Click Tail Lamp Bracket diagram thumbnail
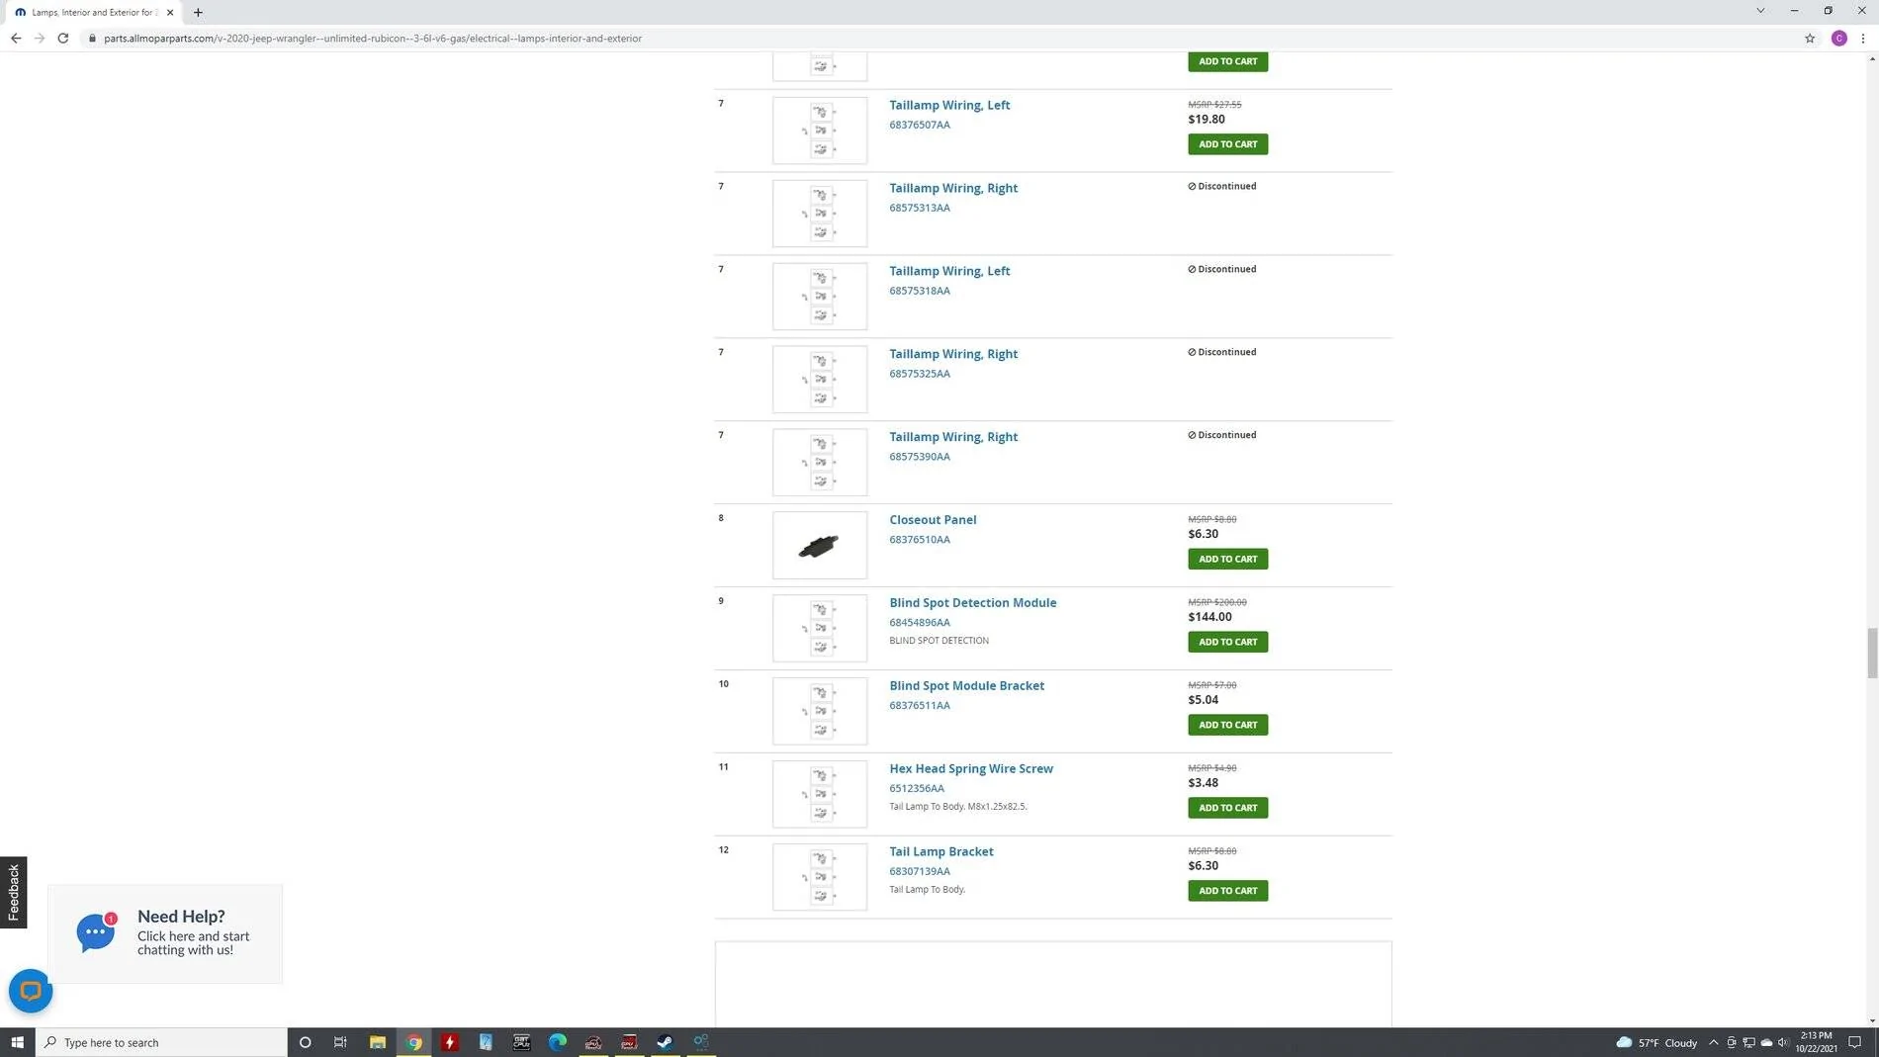This screenshot has width=1879, height=1057. (820, 878)
